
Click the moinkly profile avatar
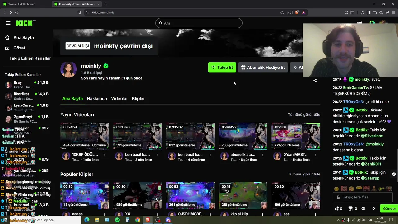(x=68, y=70)
